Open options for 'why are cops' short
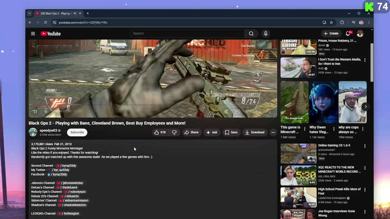This screenshot has height=219, width=390. pyautogui.click(x=363, y=129)
